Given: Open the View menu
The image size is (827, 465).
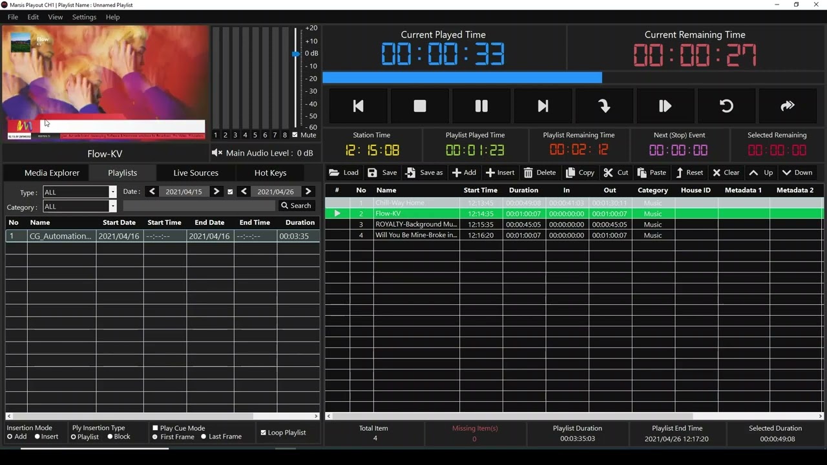Looking at the screenshot, I should [56, 17].
